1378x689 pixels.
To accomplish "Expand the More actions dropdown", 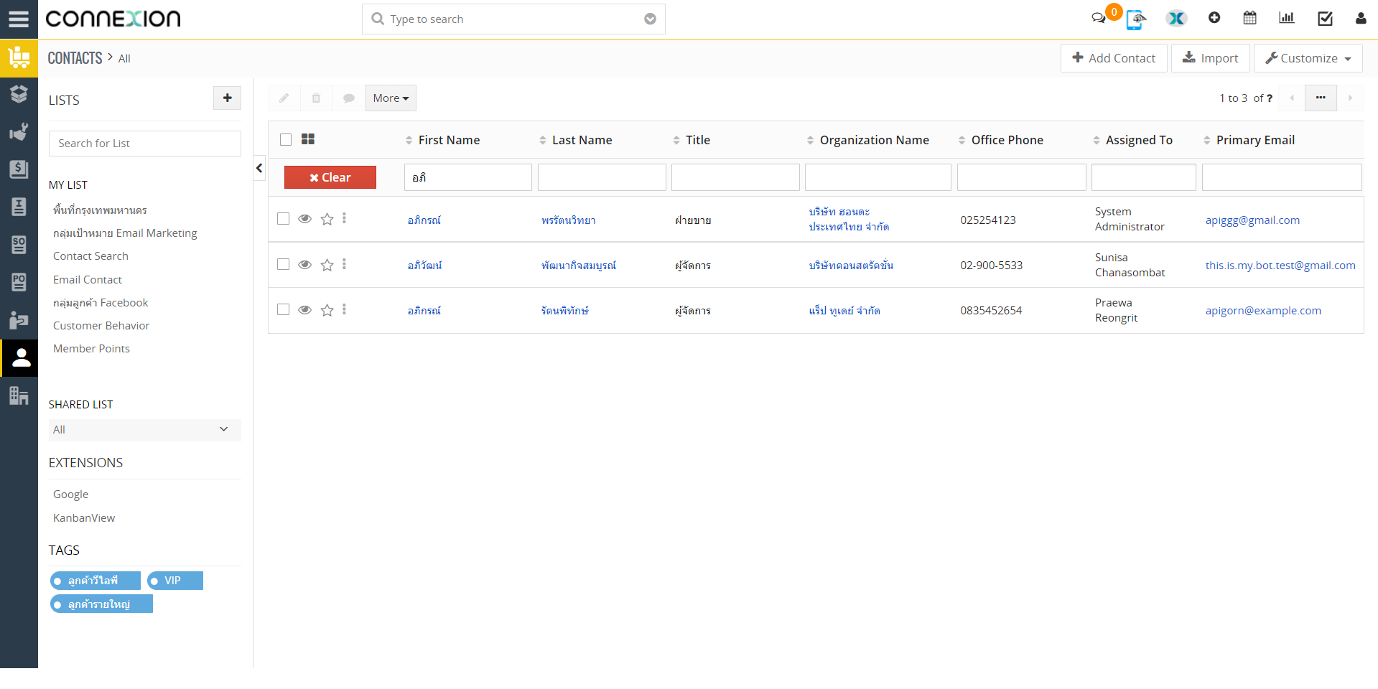I will [x=391, y=98].
